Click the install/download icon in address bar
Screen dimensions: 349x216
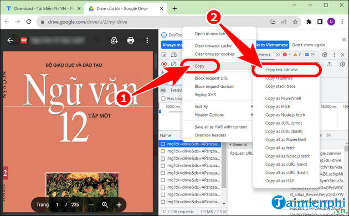pos(273,22)
